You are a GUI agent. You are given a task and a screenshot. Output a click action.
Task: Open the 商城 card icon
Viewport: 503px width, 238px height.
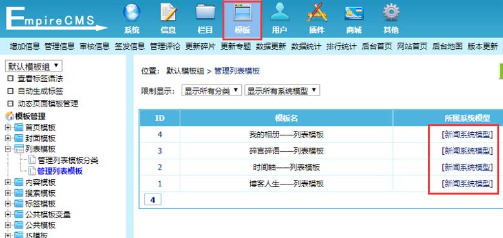(x=354, y=13)
